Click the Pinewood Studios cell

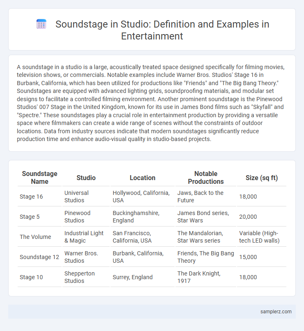click(86, 217)
